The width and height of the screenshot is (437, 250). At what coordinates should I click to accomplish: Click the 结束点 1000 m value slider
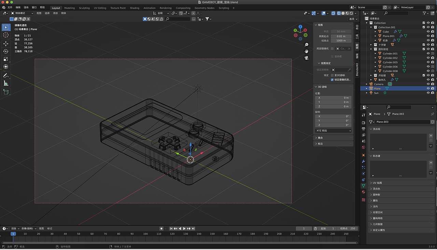click(341, 41)
